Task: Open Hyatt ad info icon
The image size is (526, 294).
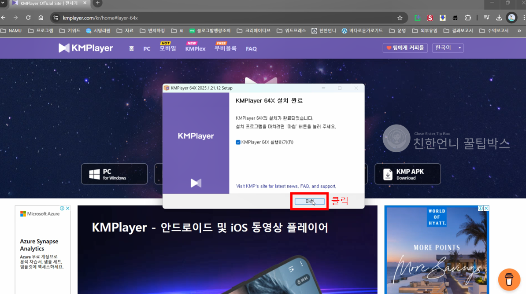Action: click(481, 208)
